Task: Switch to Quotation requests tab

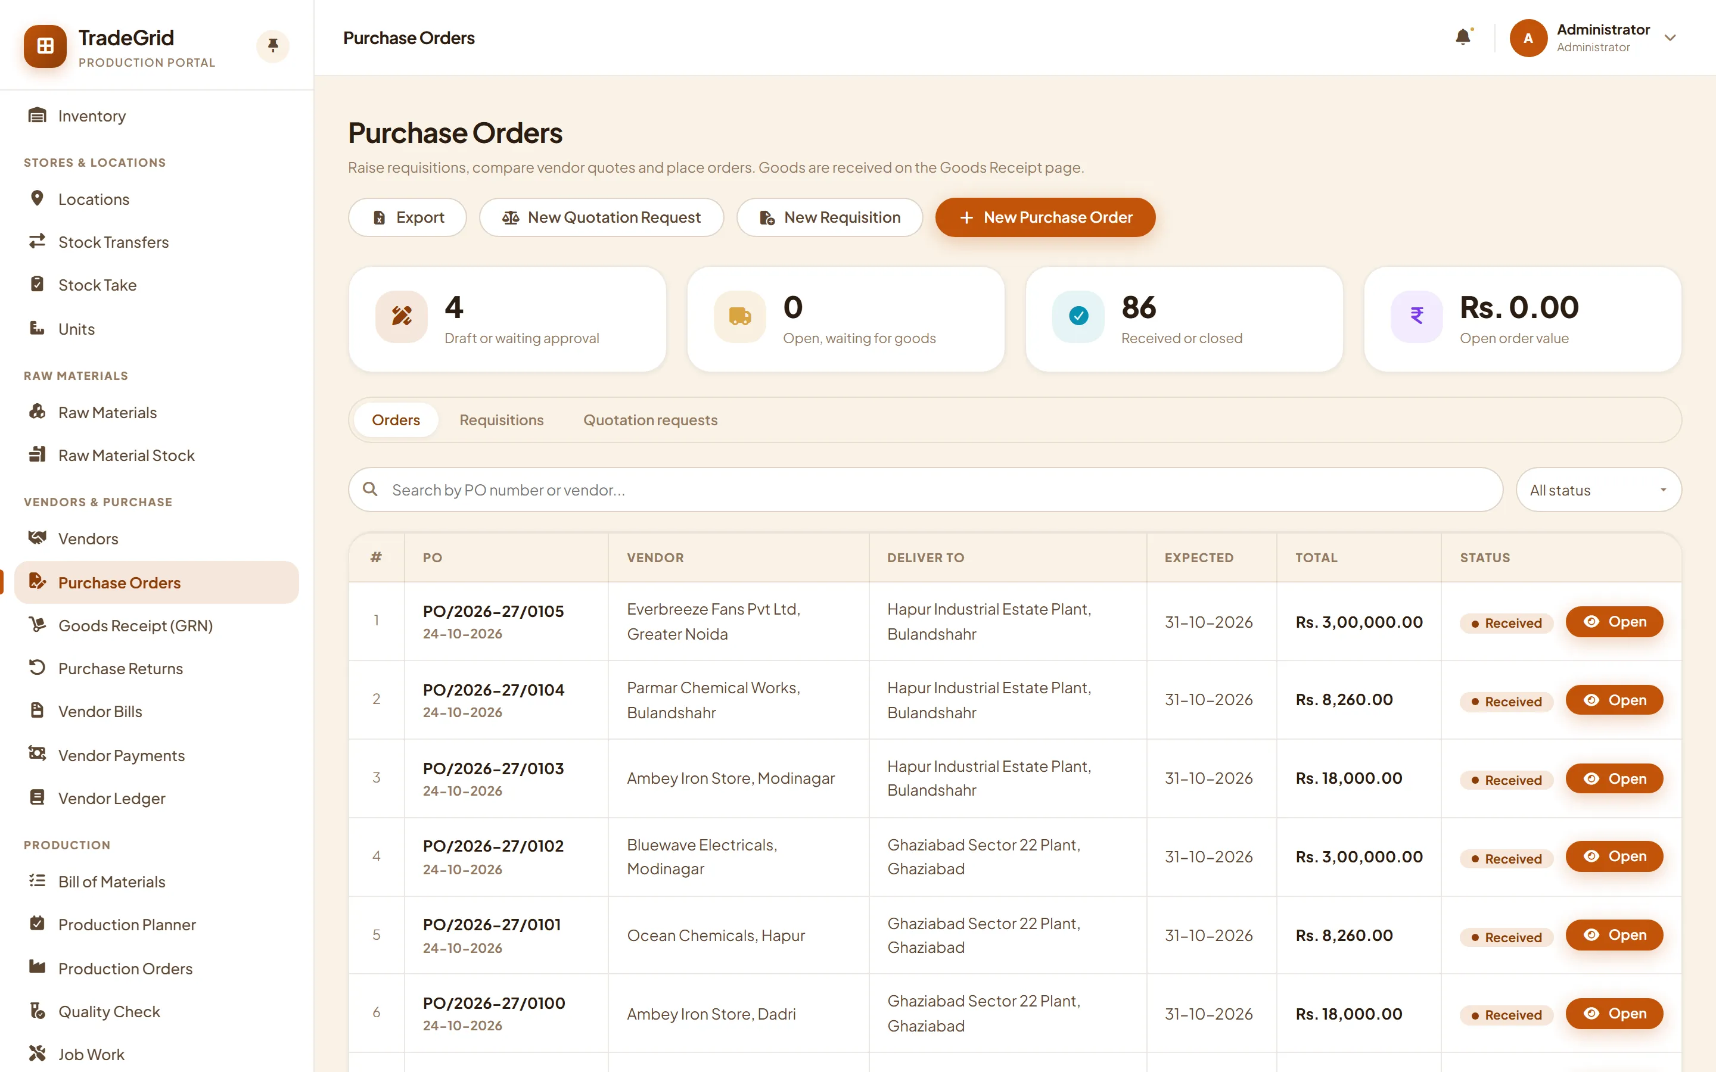Action: (650, 420)
